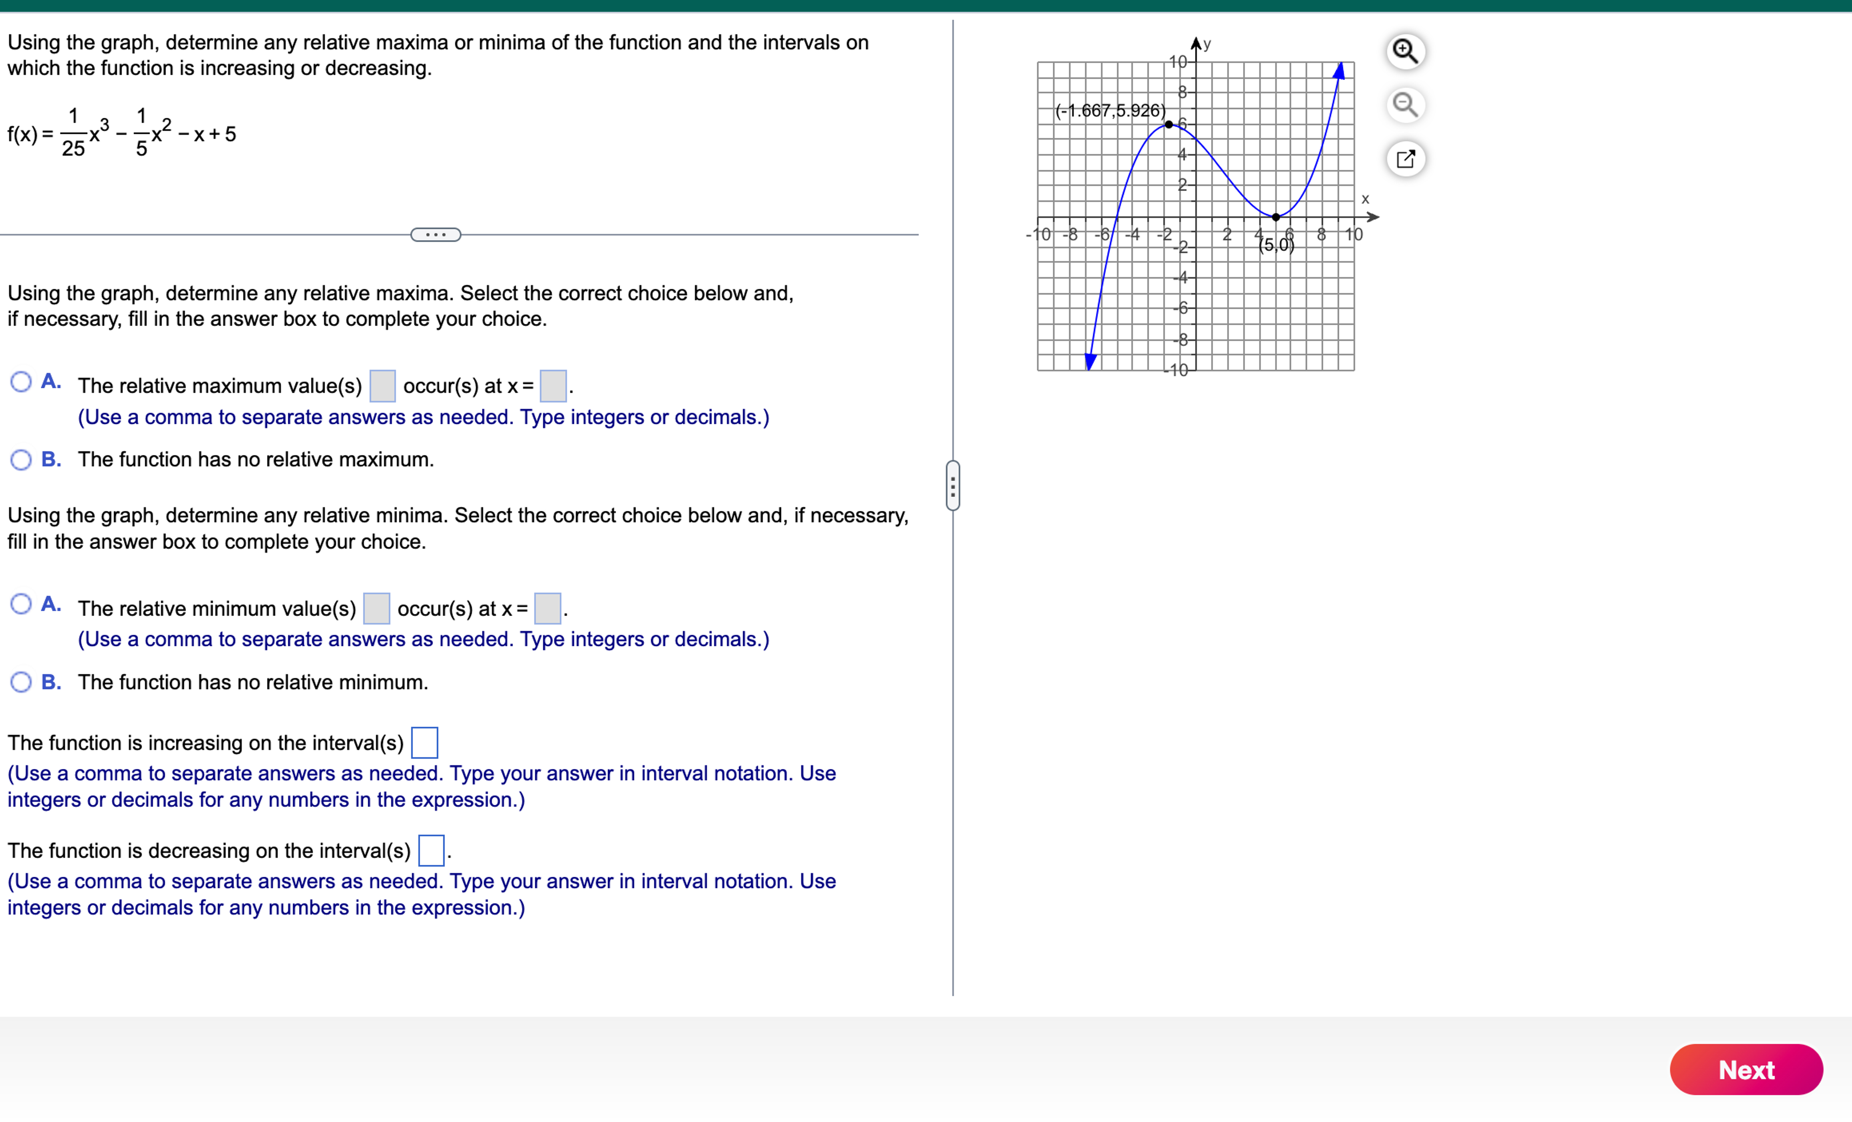
Task: Click the Next button
Action: pos(1746,1069)
